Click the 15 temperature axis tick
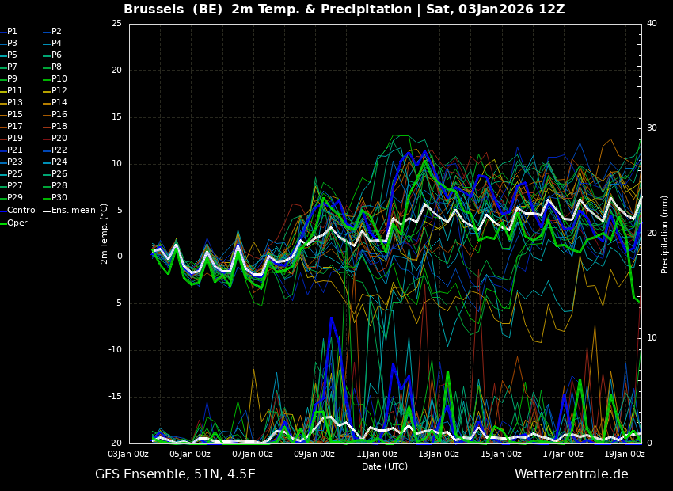 (x=116, y=117)
